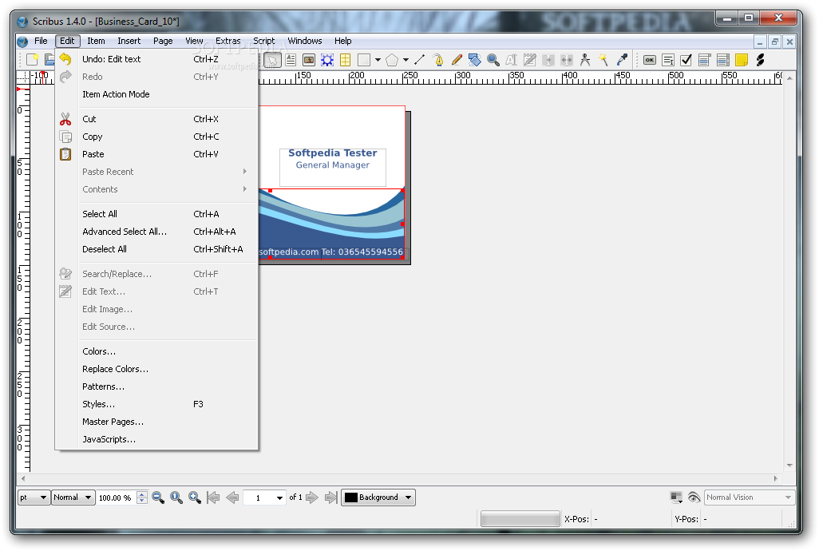Select the Measurements compass tool
Viewport: 819px width, 551px height.
585,60
